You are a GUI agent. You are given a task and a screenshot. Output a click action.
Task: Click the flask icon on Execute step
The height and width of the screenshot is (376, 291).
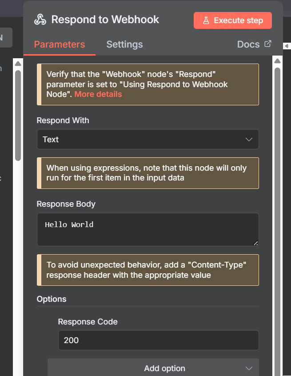pos(206,20)
